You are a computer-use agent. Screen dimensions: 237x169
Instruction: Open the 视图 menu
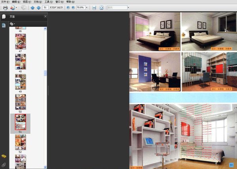(x=27, y=2)
